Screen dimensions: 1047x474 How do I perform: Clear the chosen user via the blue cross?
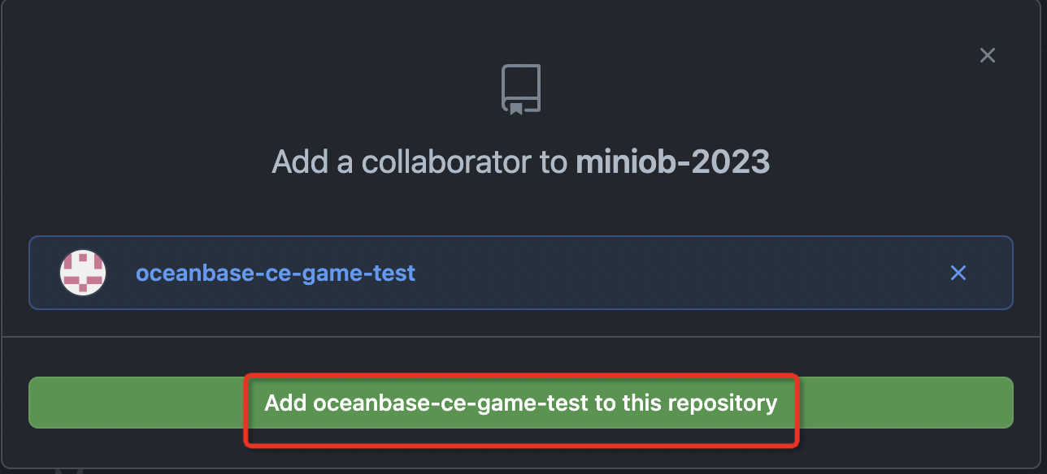[958, 273]
